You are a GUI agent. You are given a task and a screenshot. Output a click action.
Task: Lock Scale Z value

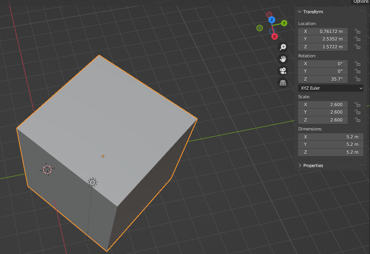coord(357,120)
